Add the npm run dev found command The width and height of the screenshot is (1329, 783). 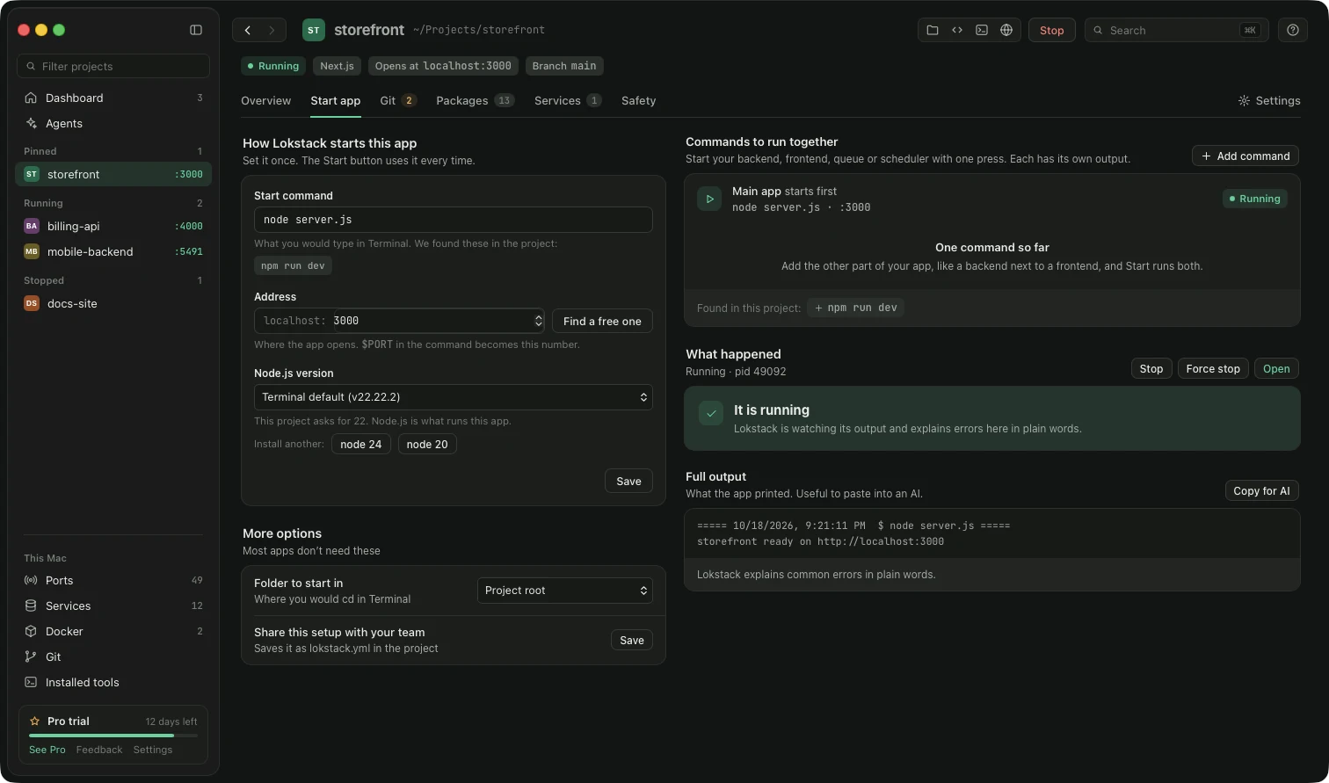pyautogui.click(x=856, y=308)
